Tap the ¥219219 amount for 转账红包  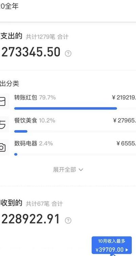click(x=124, y=98)
